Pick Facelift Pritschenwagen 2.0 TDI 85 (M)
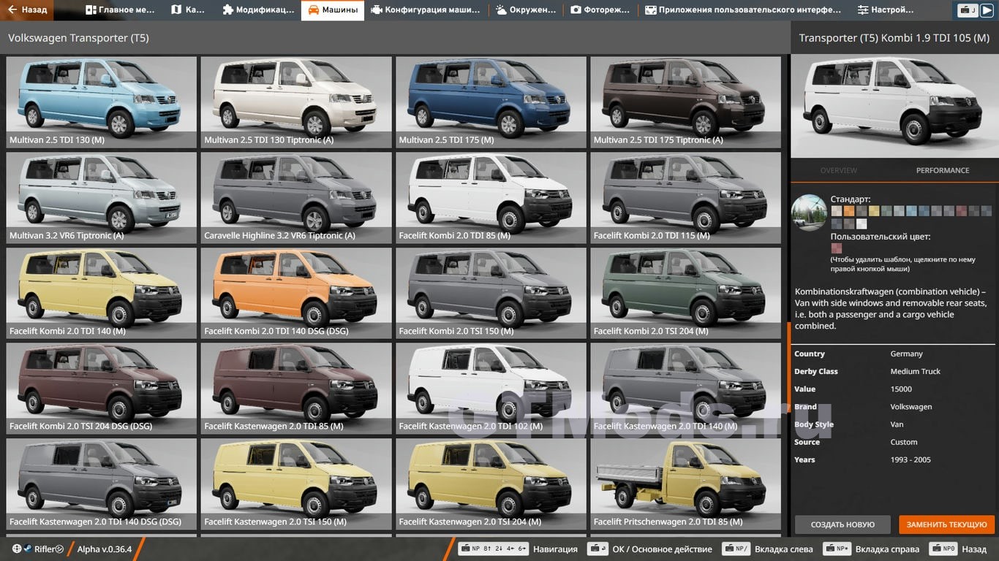 click(686, 484)
